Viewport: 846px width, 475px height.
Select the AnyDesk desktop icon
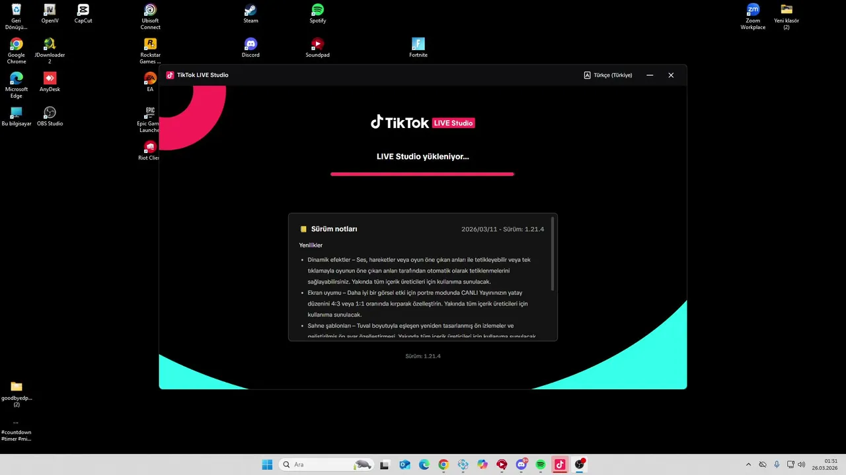[50, 82]
